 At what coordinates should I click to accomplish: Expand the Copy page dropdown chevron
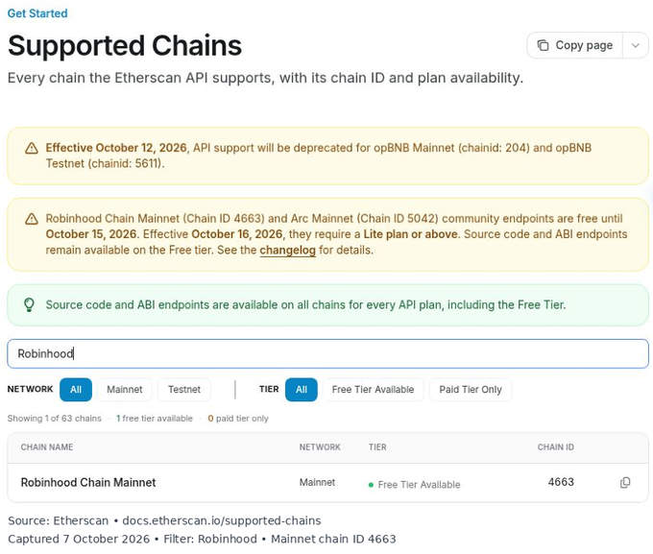636,45
